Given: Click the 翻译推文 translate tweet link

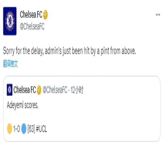Looking at the screenshot, I should 10,63.
